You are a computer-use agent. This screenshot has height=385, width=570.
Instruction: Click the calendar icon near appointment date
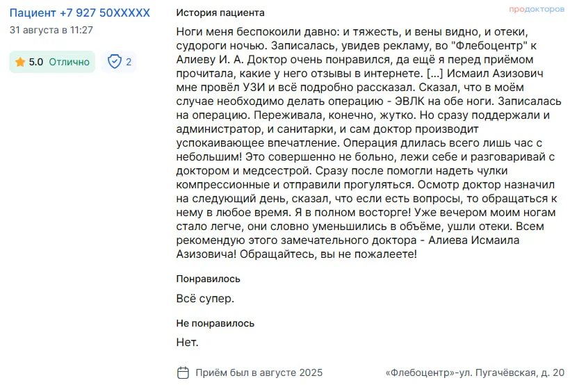pos(183,372)
